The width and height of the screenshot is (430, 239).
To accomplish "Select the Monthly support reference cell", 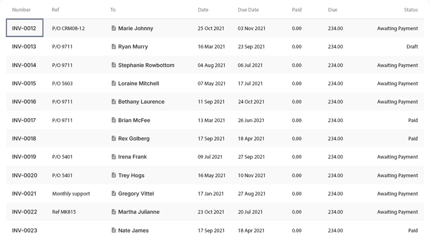I will [71, 194].
